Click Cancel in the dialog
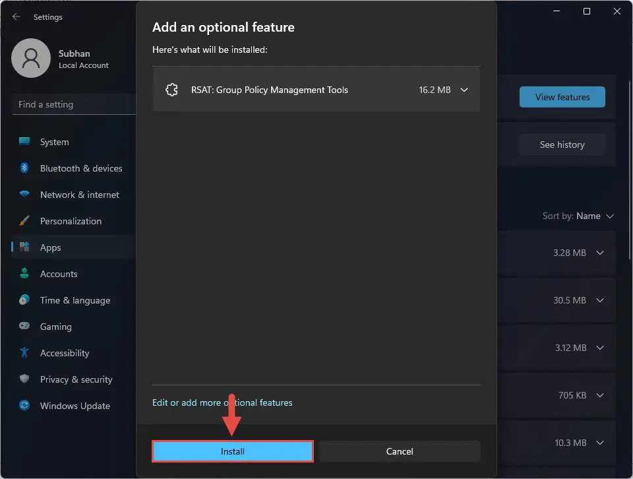 [x=400, y=451]
